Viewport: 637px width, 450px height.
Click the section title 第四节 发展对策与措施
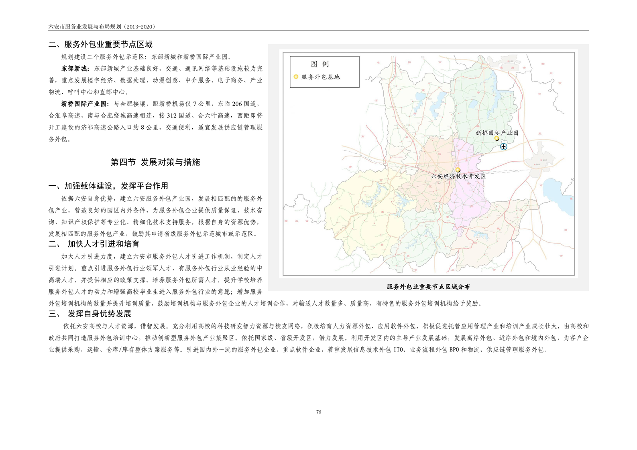click(155, 162)
